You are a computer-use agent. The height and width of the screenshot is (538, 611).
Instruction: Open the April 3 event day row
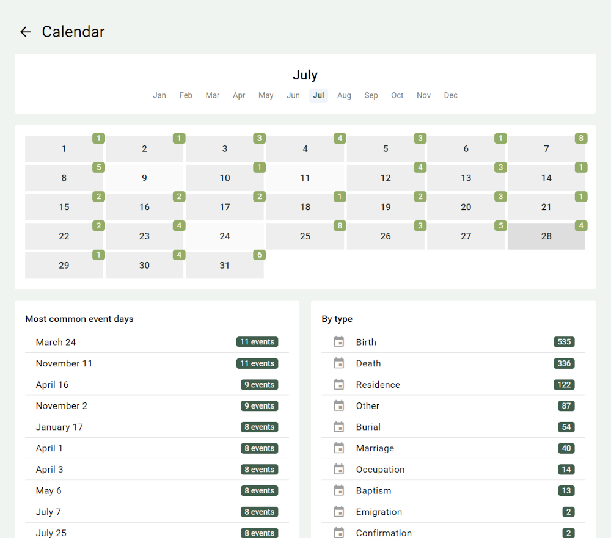[157, 470]
